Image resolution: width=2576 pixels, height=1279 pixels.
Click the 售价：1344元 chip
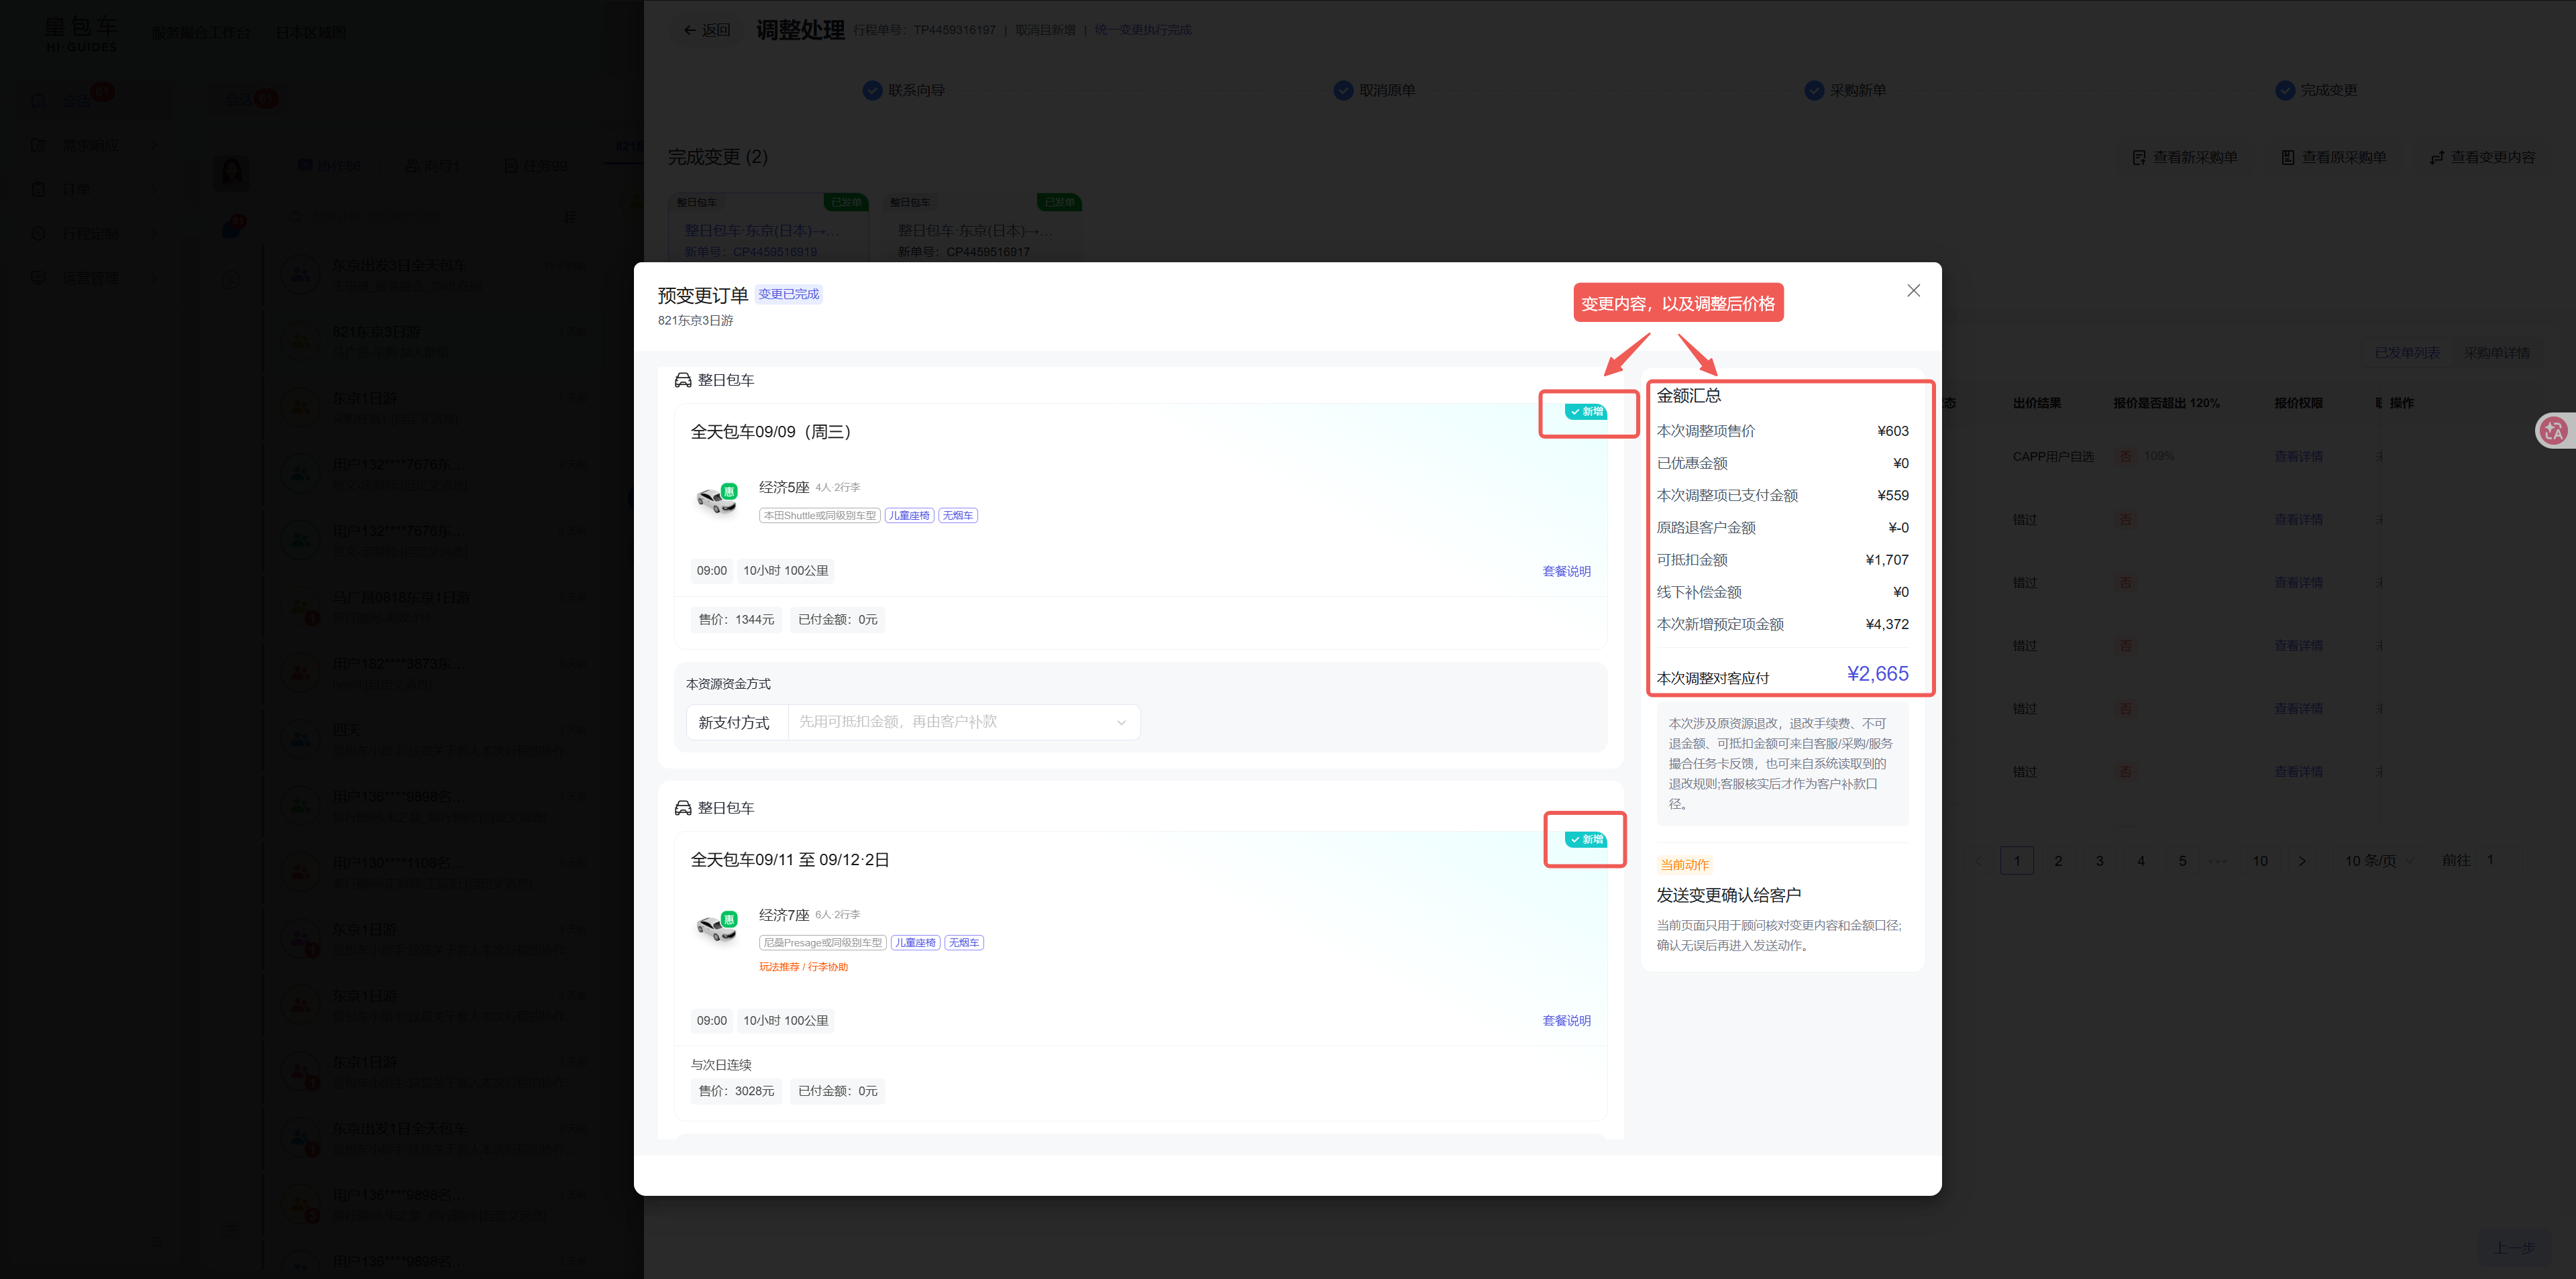(x=736, y=620)
